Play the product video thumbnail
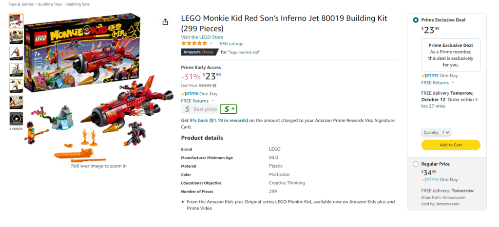The image size is (499, 227). (x=16, y=119)
